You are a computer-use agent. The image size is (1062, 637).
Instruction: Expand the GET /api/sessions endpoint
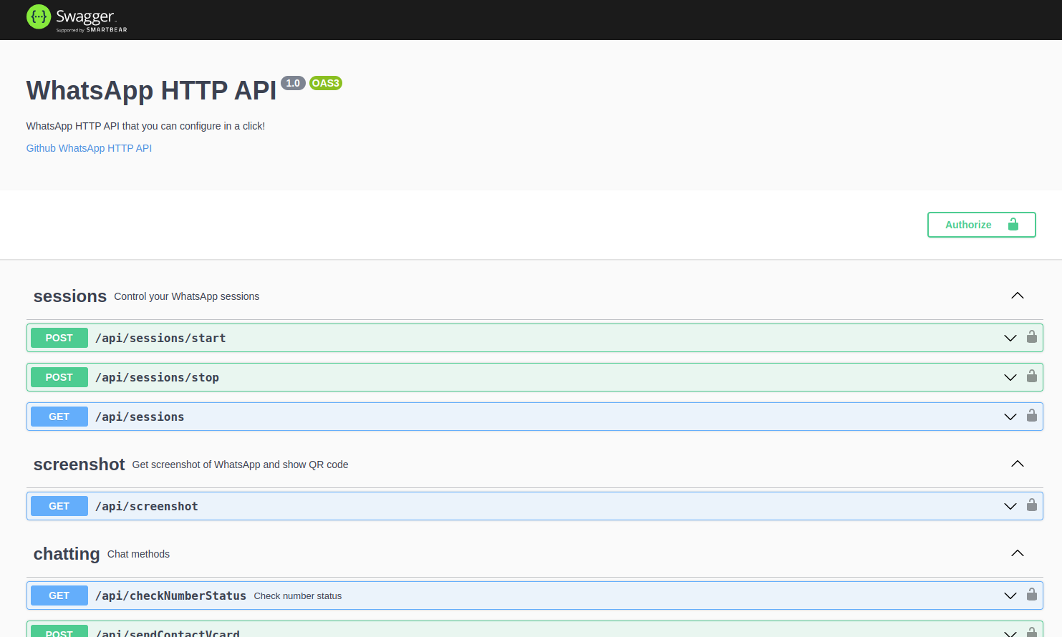1010,416
